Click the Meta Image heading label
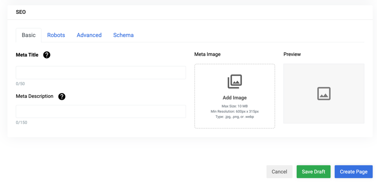Viewport: 377px width, 182px height. [x=207, y=54]
